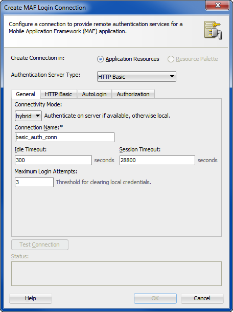Open the Authorization tab
Image resolution: width=233 pixels, height=312 pixels.
pyautogui.click(x=133, y=94)
